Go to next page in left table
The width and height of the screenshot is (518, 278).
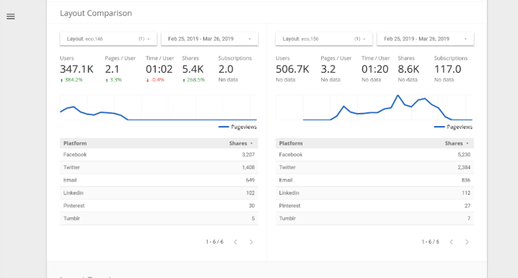[x=251, y=242]
